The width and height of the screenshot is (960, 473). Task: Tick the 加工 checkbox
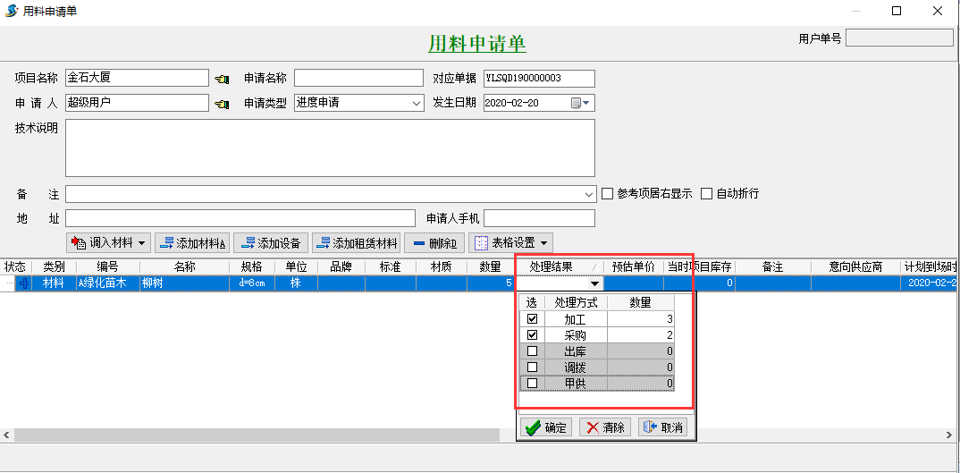[x=532, y=318]
